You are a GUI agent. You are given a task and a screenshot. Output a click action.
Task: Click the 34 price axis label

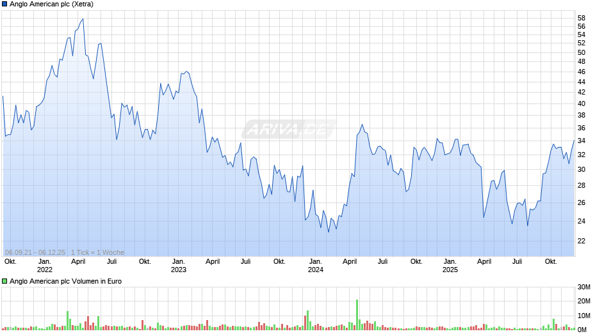pos(582,141)
